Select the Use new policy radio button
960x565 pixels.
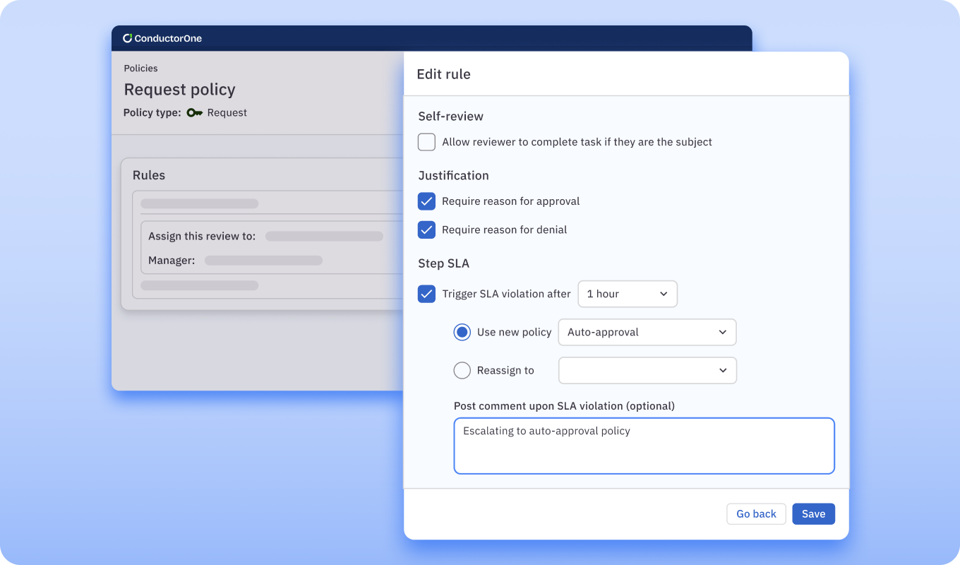tap(462, 332)
